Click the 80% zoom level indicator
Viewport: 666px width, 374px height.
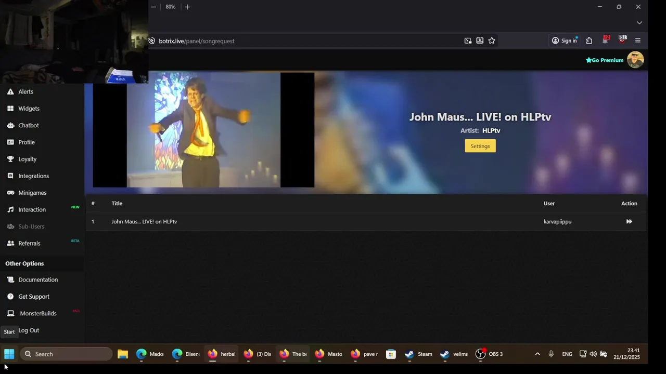point(170,7)
